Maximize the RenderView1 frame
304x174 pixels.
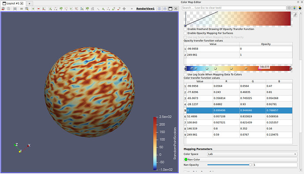click(170, 9)
